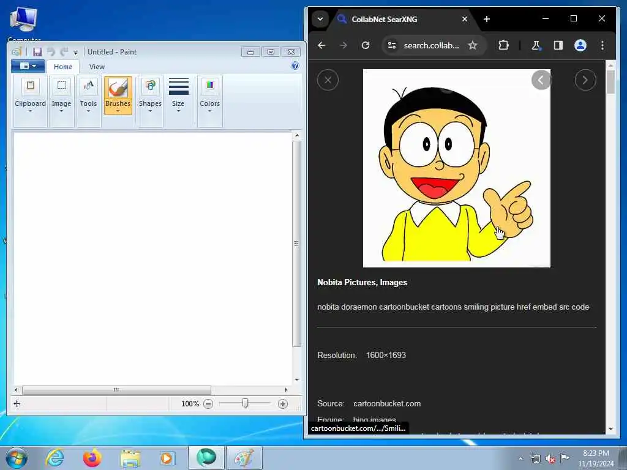Click the Chrome Labs flask icon
The height and width of the screenshot is (470, 627).
tap(536, 45)
